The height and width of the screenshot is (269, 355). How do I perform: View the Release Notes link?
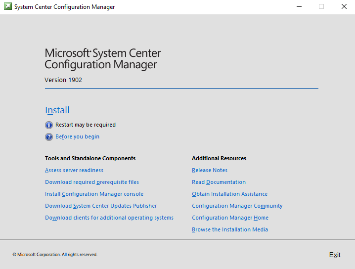[x=210, y=170]
